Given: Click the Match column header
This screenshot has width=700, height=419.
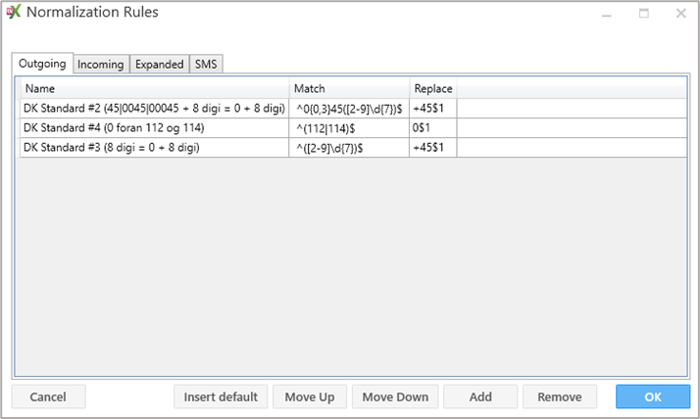Looking at the screenshot, I should 350,89.
